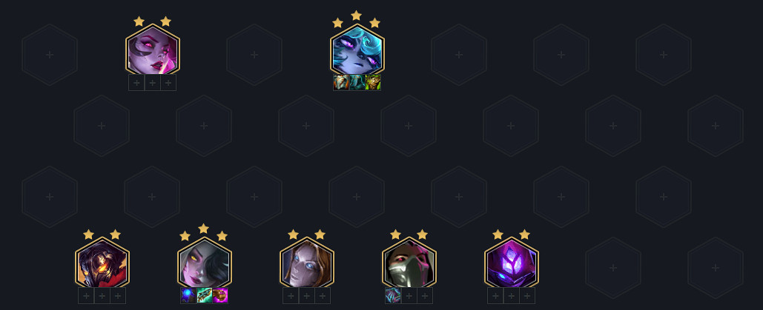Choose the brown-haired blue-eyed champion portrait
Image resolution: width=763 pixels, height=310 pixels.
coord(306,263)
